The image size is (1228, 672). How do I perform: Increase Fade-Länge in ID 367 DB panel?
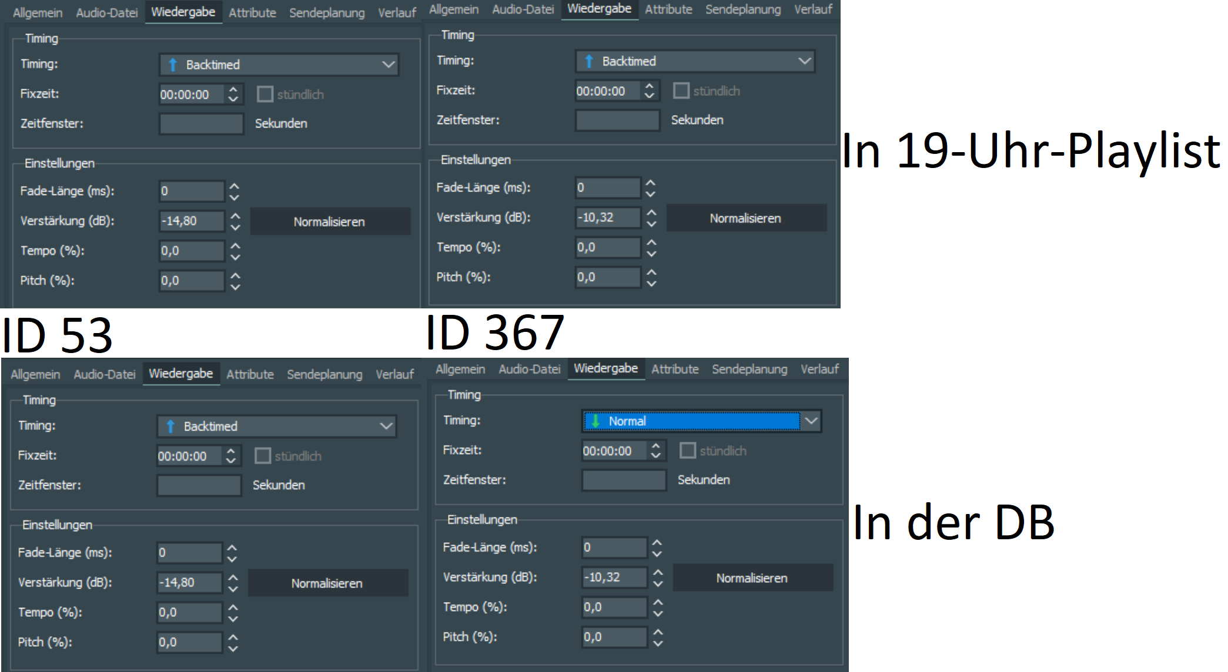coord(657,542)
